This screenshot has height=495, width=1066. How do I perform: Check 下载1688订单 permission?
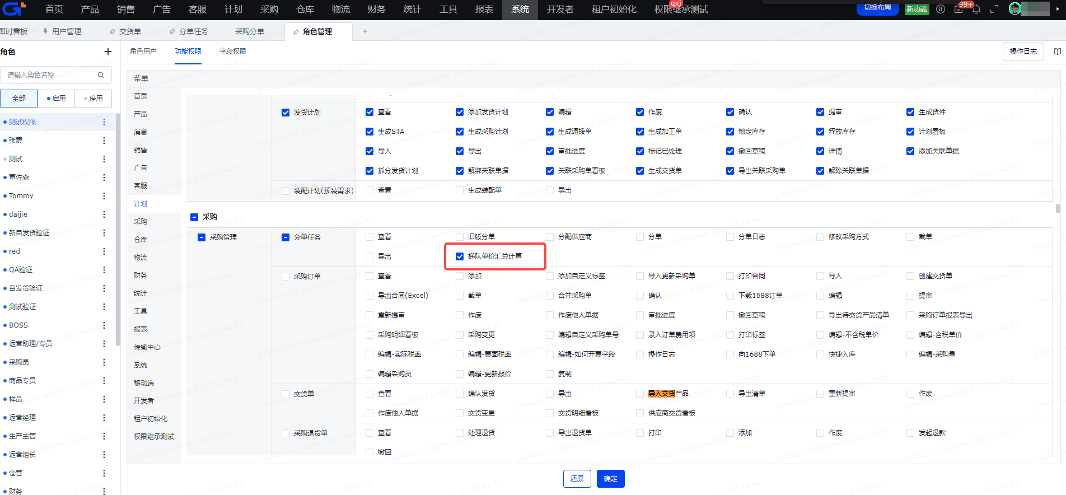coord(730,296)
